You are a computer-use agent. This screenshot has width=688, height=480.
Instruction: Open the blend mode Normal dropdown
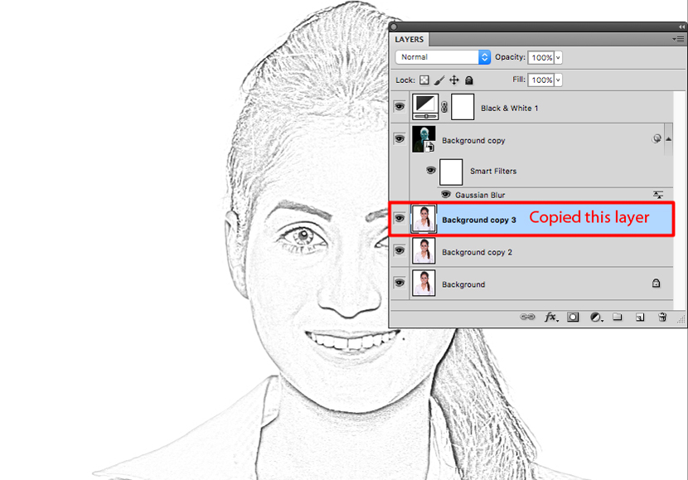[x=443, y=57]
